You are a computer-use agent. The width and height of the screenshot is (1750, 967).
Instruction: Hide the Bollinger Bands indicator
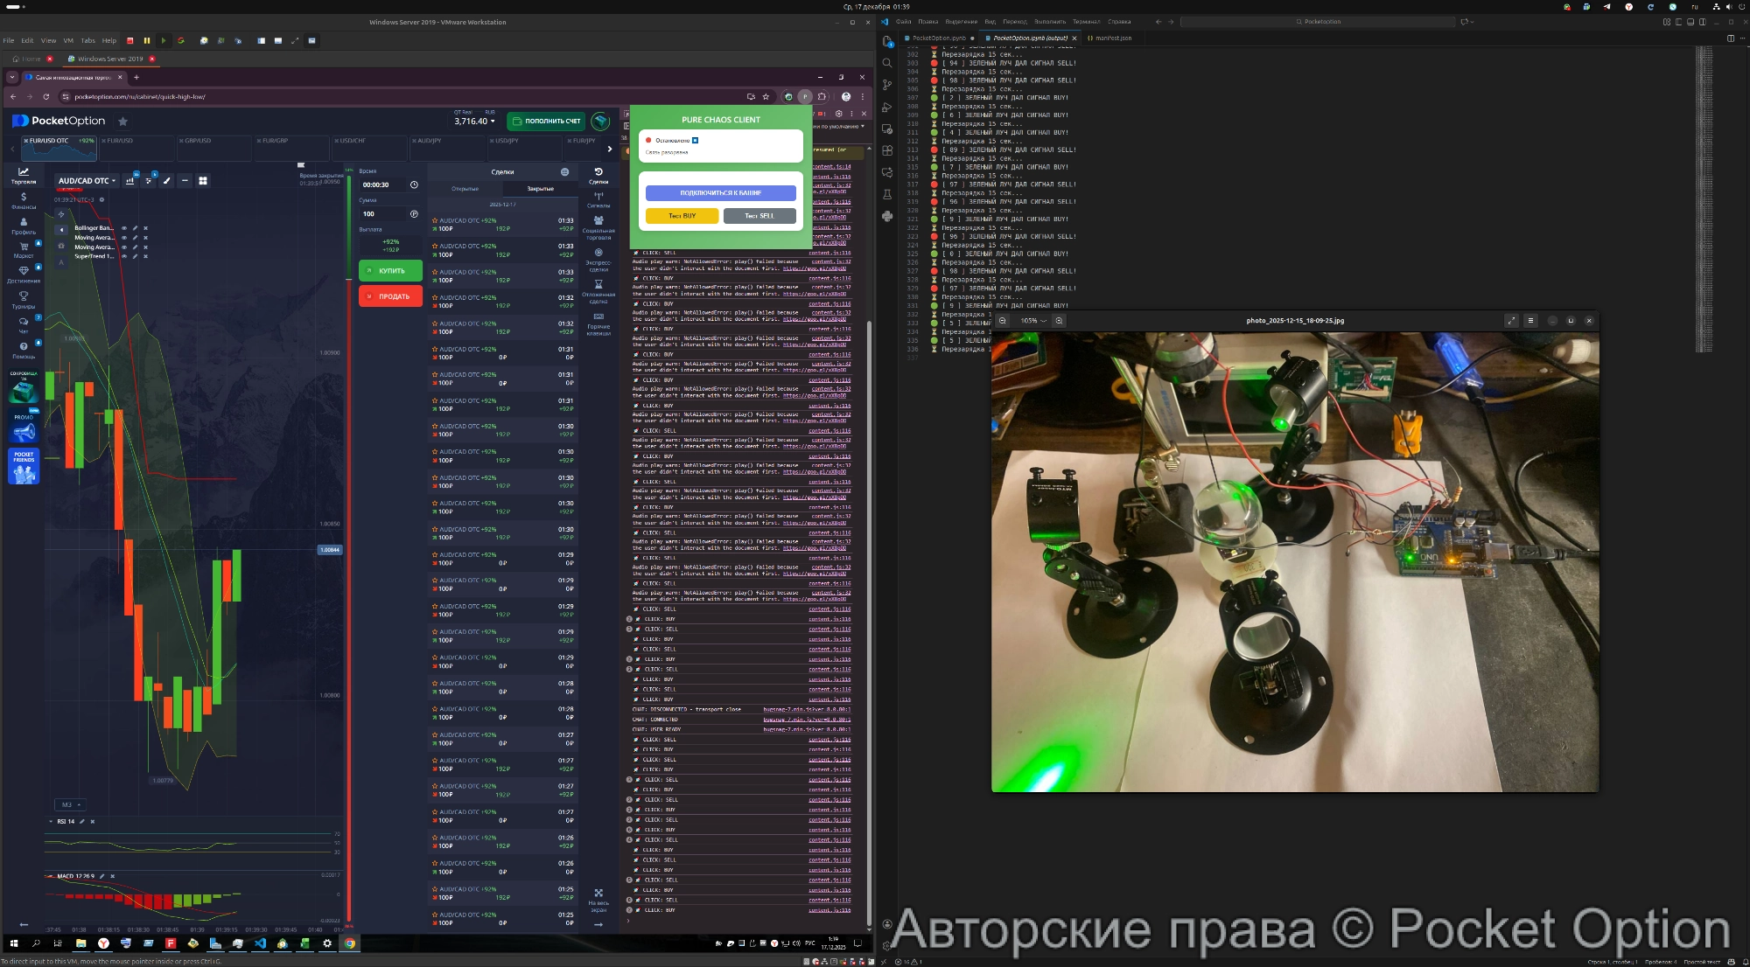(124, 228)
